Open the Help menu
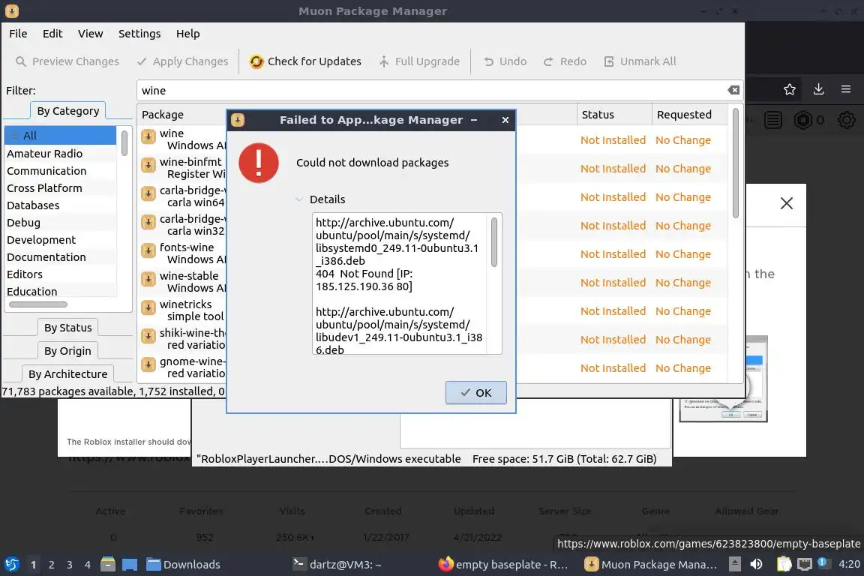The height and width of the screenshot is (576, 864). [188, 34]
